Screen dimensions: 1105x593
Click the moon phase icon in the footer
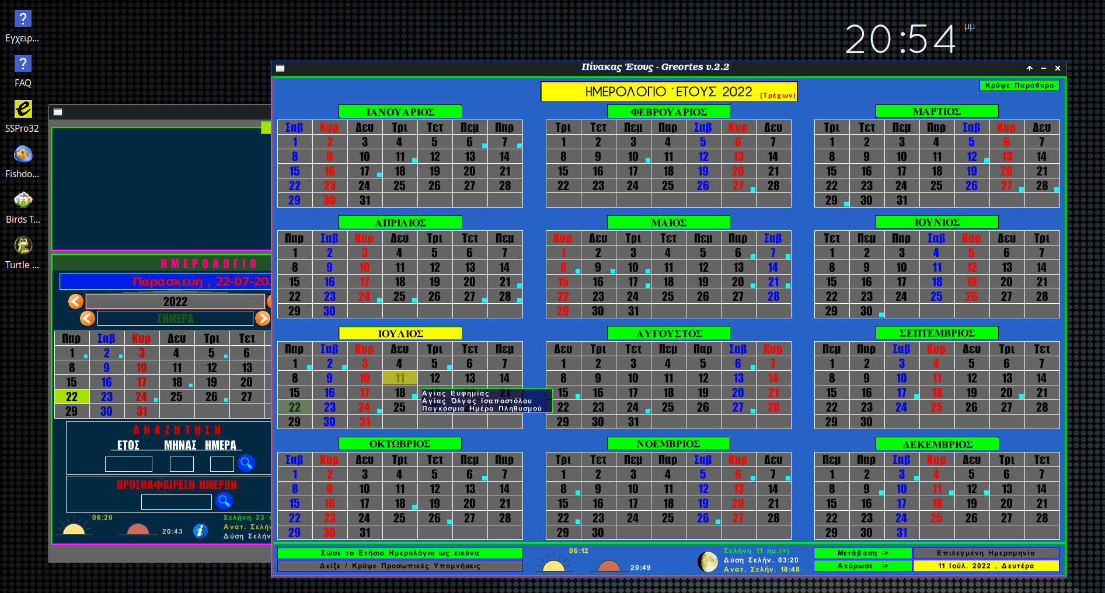[x=708, y=562]
